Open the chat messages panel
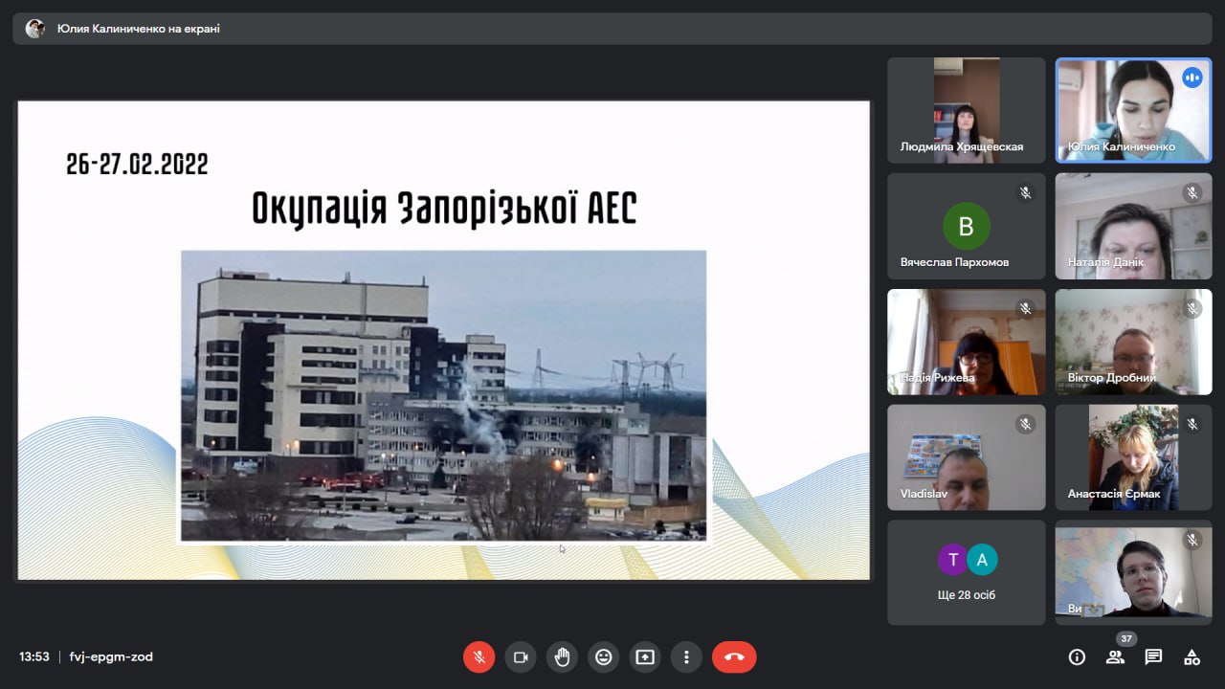 (1153, 657)
